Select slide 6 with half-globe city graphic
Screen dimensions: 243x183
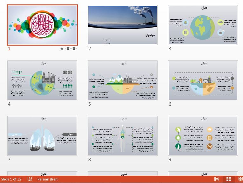click(x=203, y=80)
